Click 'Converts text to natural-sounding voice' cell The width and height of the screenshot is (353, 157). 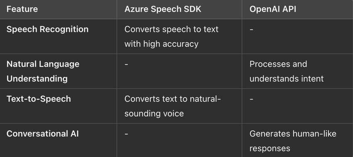pyautogui.click(x=173, y=106)
